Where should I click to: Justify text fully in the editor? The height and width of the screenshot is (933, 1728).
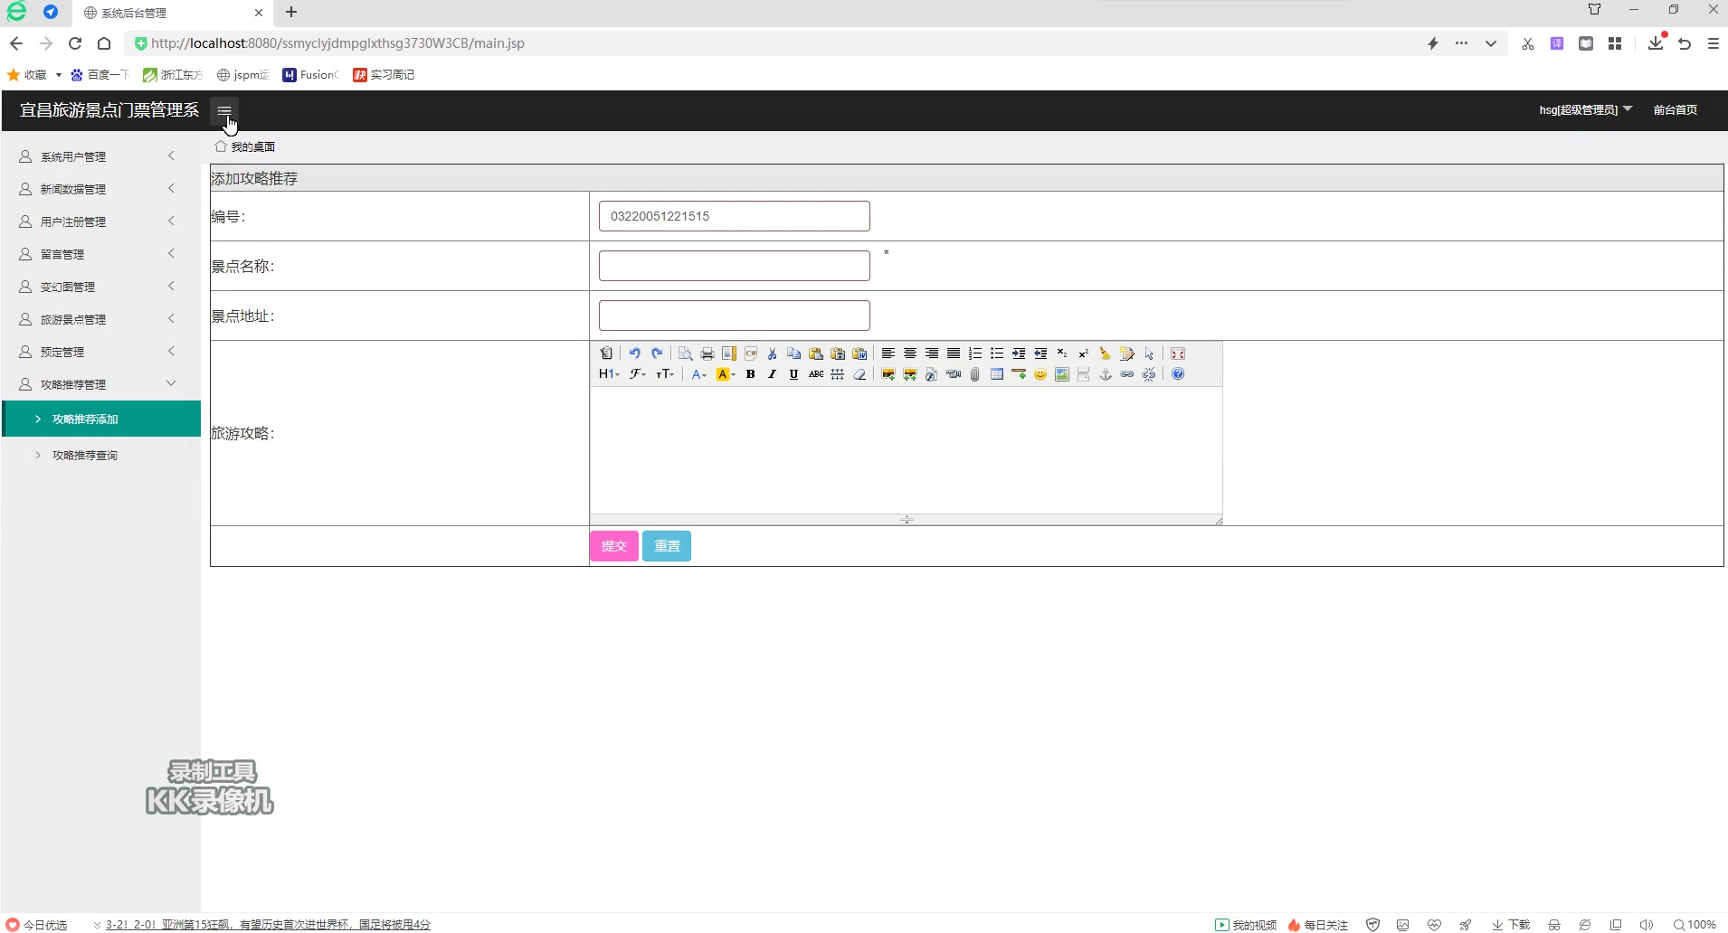point(954,353)
